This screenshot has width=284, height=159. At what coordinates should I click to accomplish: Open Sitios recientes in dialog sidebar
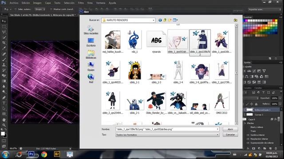pyautogui.click(x=91, y=30)
